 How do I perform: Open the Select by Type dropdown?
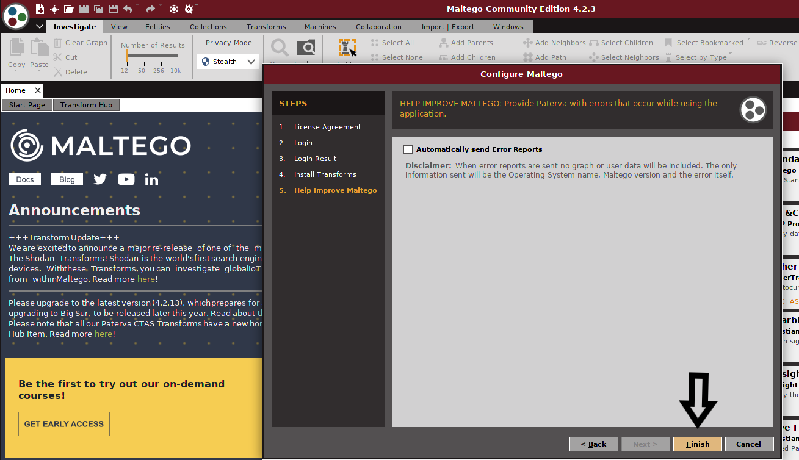[731, 54]
